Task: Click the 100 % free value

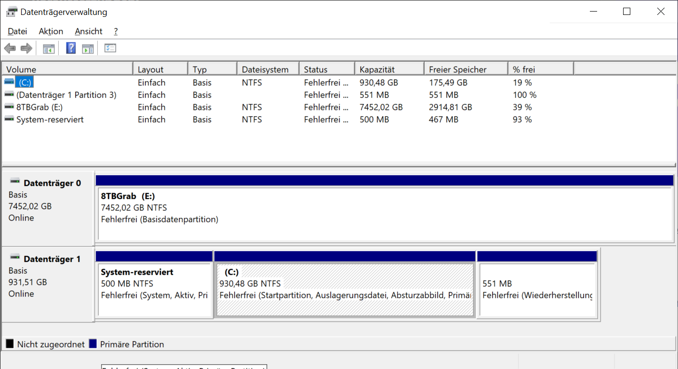Action: pos(525,95)
